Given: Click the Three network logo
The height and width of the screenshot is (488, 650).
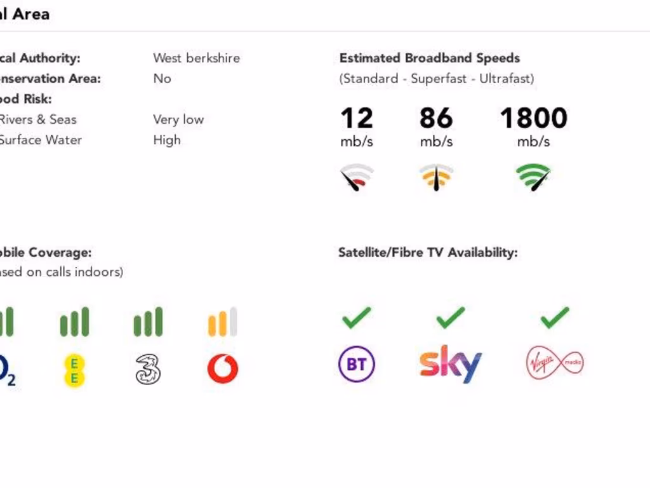Looking at the screenshot, I should (148, 369).
